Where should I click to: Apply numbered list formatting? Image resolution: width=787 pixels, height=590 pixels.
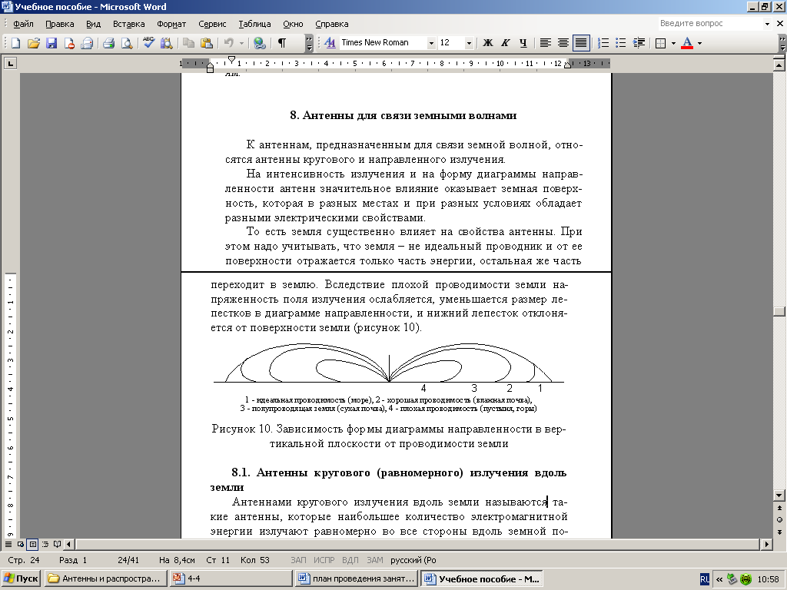[x=603, y=43]
